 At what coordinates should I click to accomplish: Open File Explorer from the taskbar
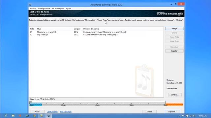pyautogui.click(x=13, y=116)
